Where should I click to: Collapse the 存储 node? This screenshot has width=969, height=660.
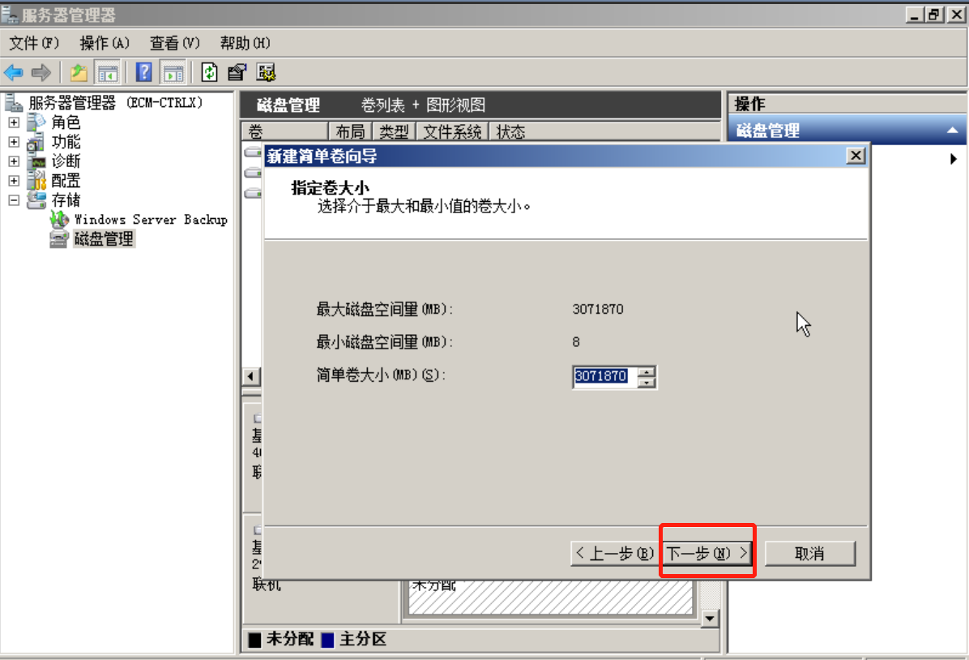click(14, 199)
